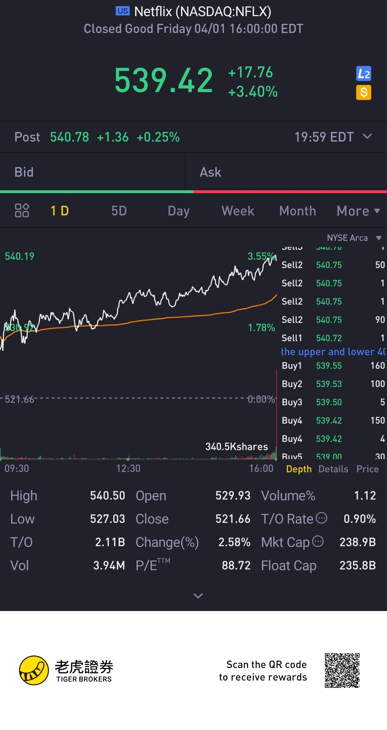Tap the T/O value 2.11B
Screen dimensions: 387x730
110,542
